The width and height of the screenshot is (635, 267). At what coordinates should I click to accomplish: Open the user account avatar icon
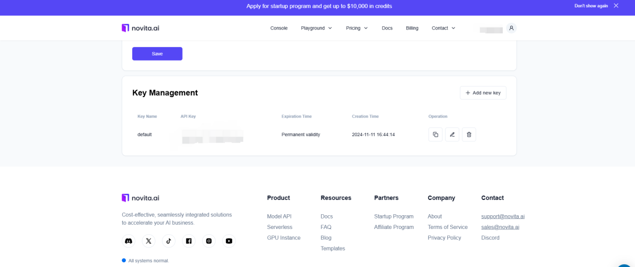coord(511,28)
